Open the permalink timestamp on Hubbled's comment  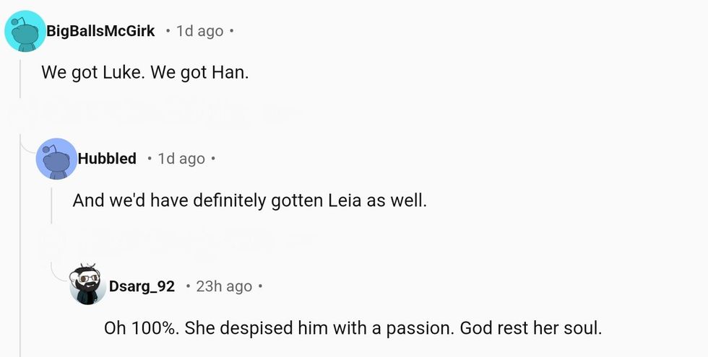[x=181, y=159]
